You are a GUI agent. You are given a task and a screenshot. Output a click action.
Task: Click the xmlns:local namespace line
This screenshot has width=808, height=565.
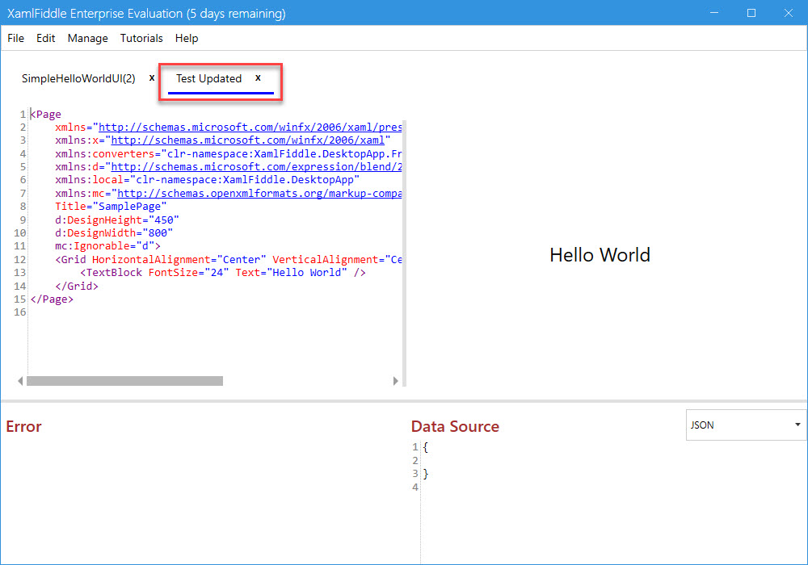point(207,179)
